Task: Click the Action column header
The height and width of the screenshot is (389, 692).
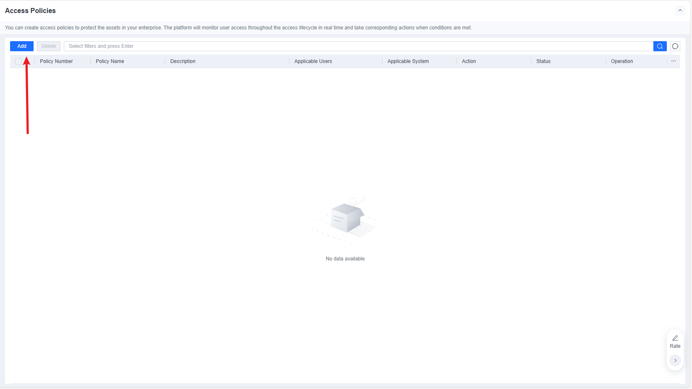Action: pos(469,61)
